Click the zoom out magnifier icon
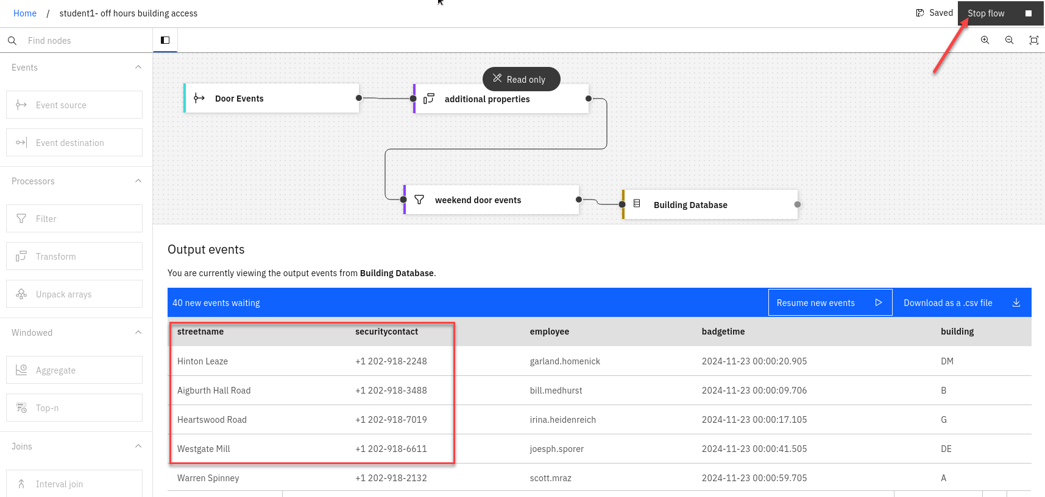1045x497 pixels. [1009, 40]
